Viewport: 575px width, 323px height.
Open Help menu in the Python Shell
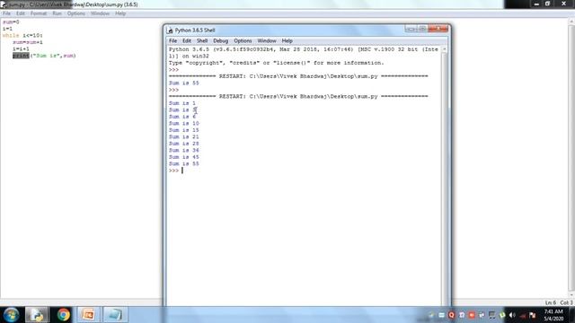(287, 41)
